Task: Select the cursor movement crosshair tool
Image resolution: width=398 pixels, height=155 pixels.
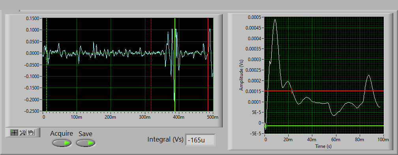Action: (14, 133)
